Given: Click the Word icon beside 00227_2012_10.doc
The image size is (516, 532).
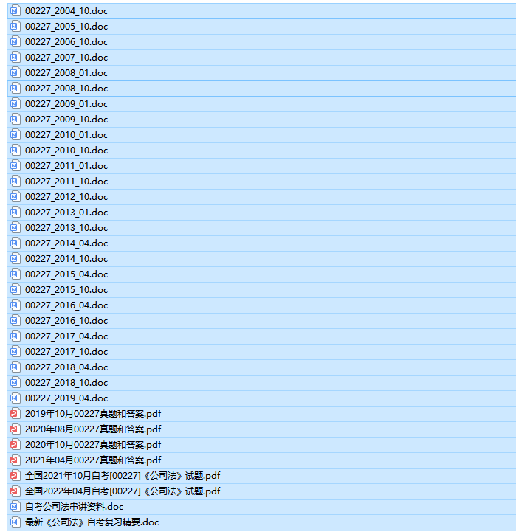Looking at the screenshot, I should tap(15, 197).
